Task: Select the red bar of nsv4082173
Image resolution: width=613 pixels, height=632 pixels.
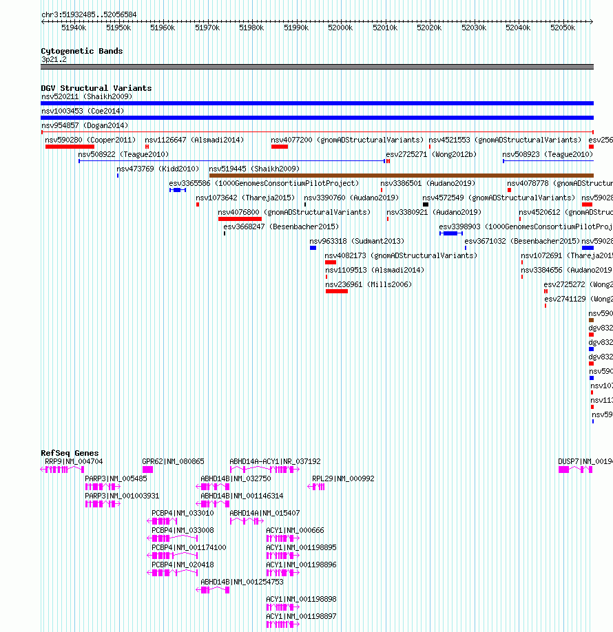Action: [x=331, y=263]
